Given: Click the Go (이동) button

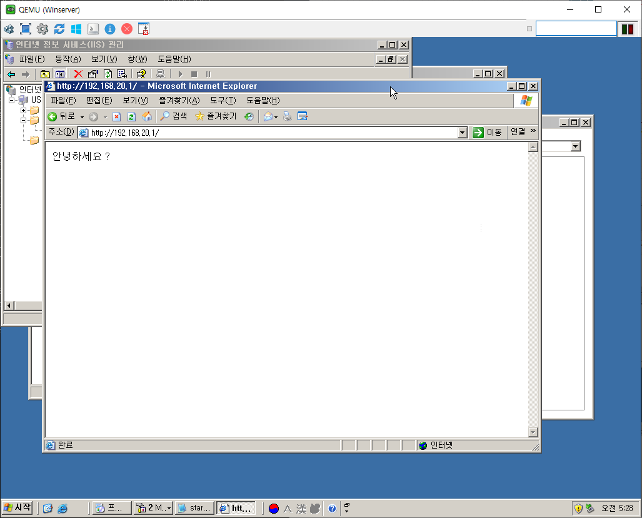Looking at the screenshot, I should pos(487,133).
